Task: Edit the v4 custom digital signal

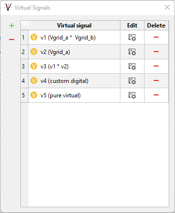Action: 132,81
